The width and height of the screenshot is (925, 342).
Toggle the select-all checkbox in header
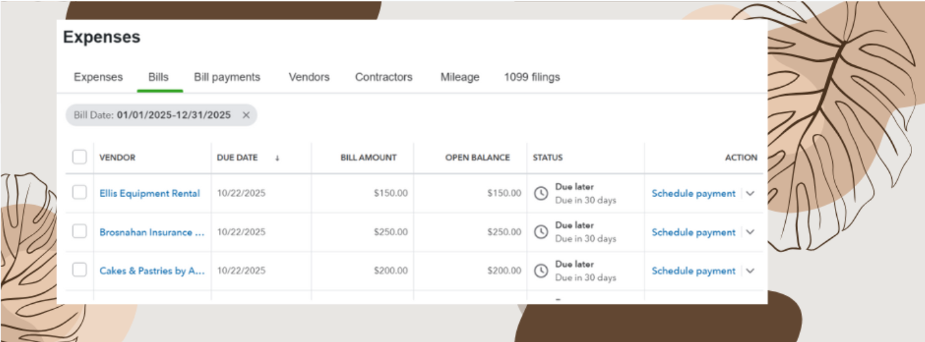click(80, 157)
